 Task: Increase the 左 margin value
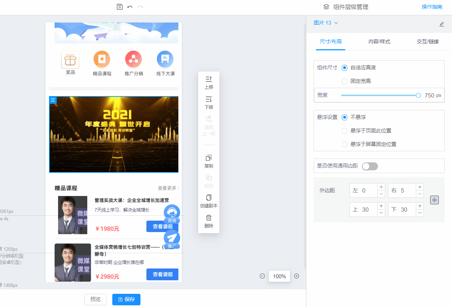(381, 187)
